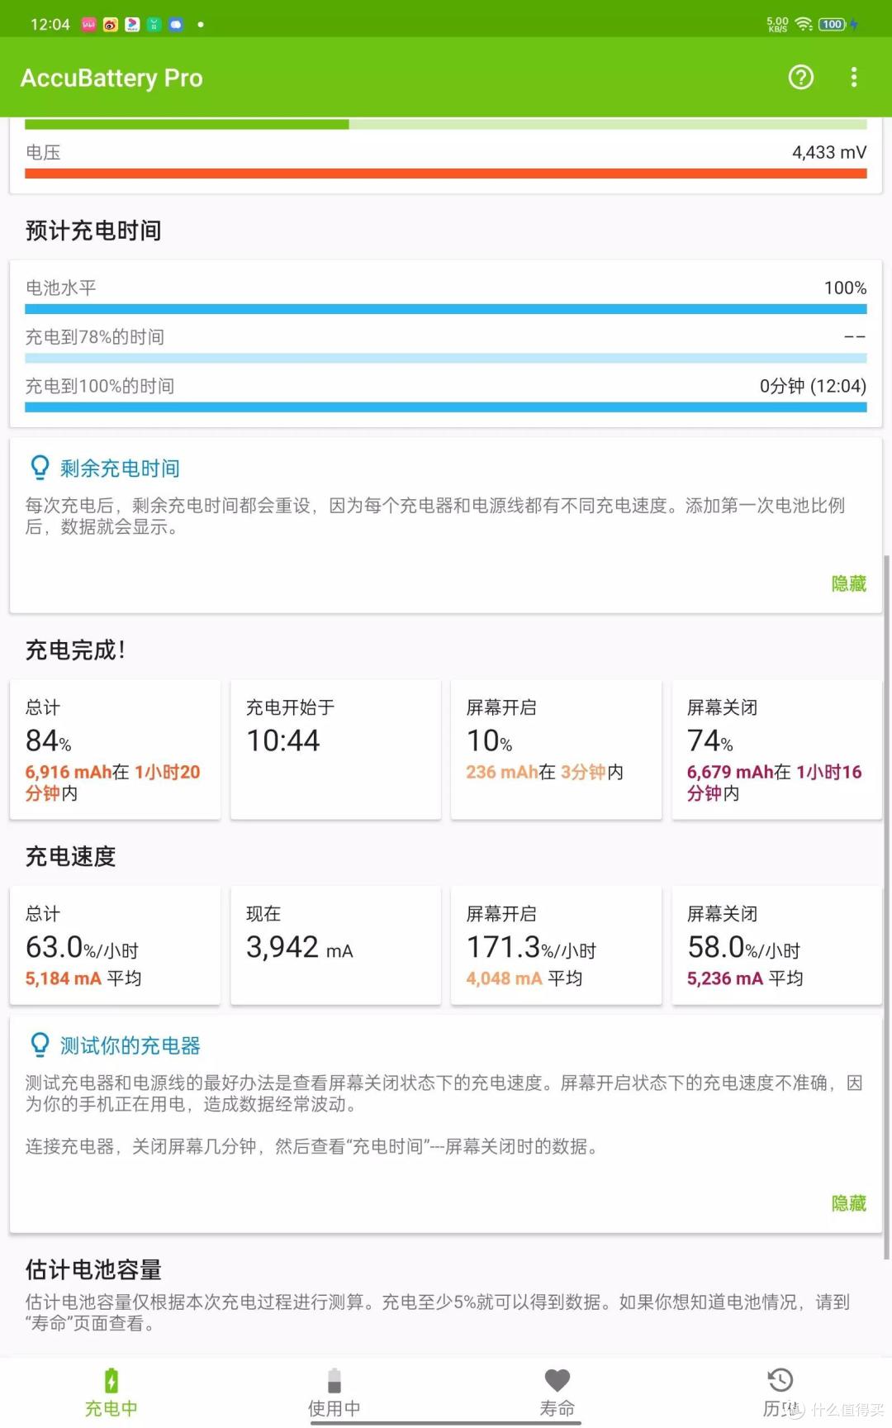Select the 现在 3,942 mA card
The height and width of the screenshot is (1428, 892).
click(335, 945)
